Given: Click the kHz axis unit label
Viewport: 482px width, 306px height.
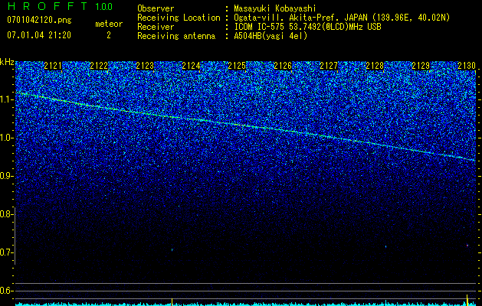Looking at the screenshot, I should [7, 62].
